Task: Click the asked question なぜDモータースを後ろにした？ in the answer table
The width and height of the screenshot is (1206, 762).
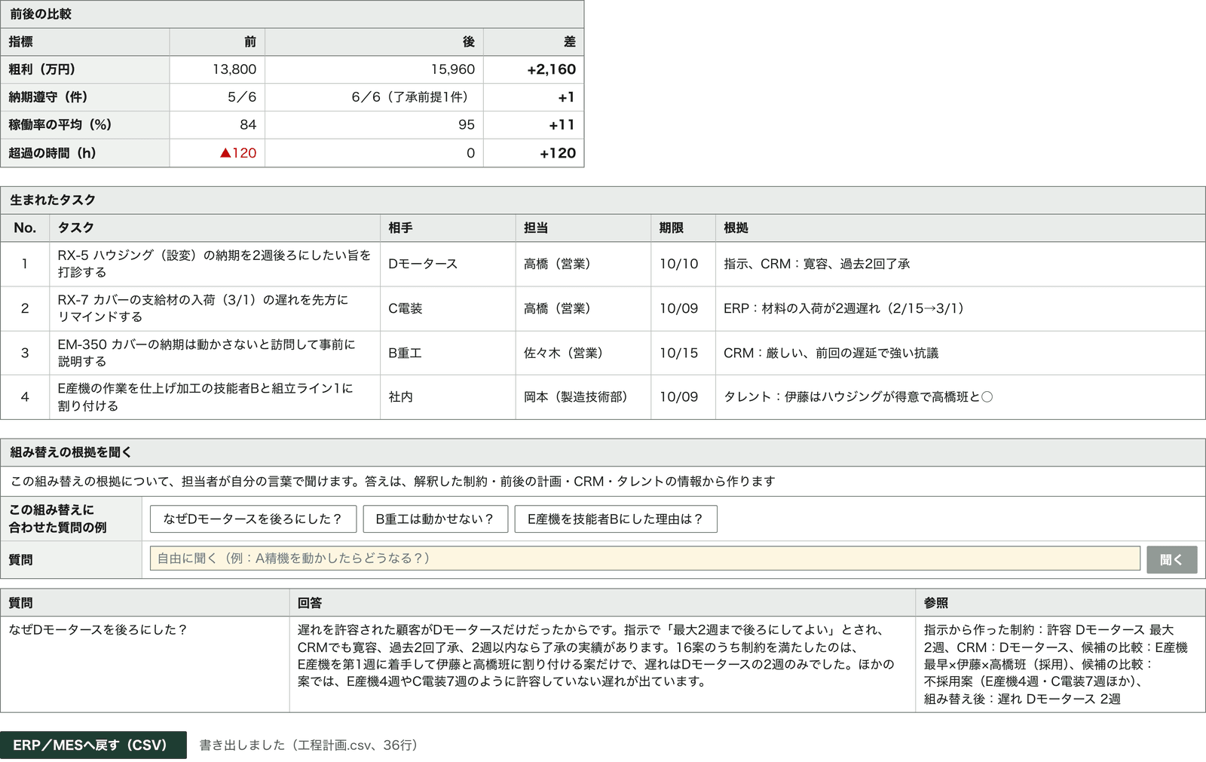Action: pyautogui.click(x=98, y=630)
